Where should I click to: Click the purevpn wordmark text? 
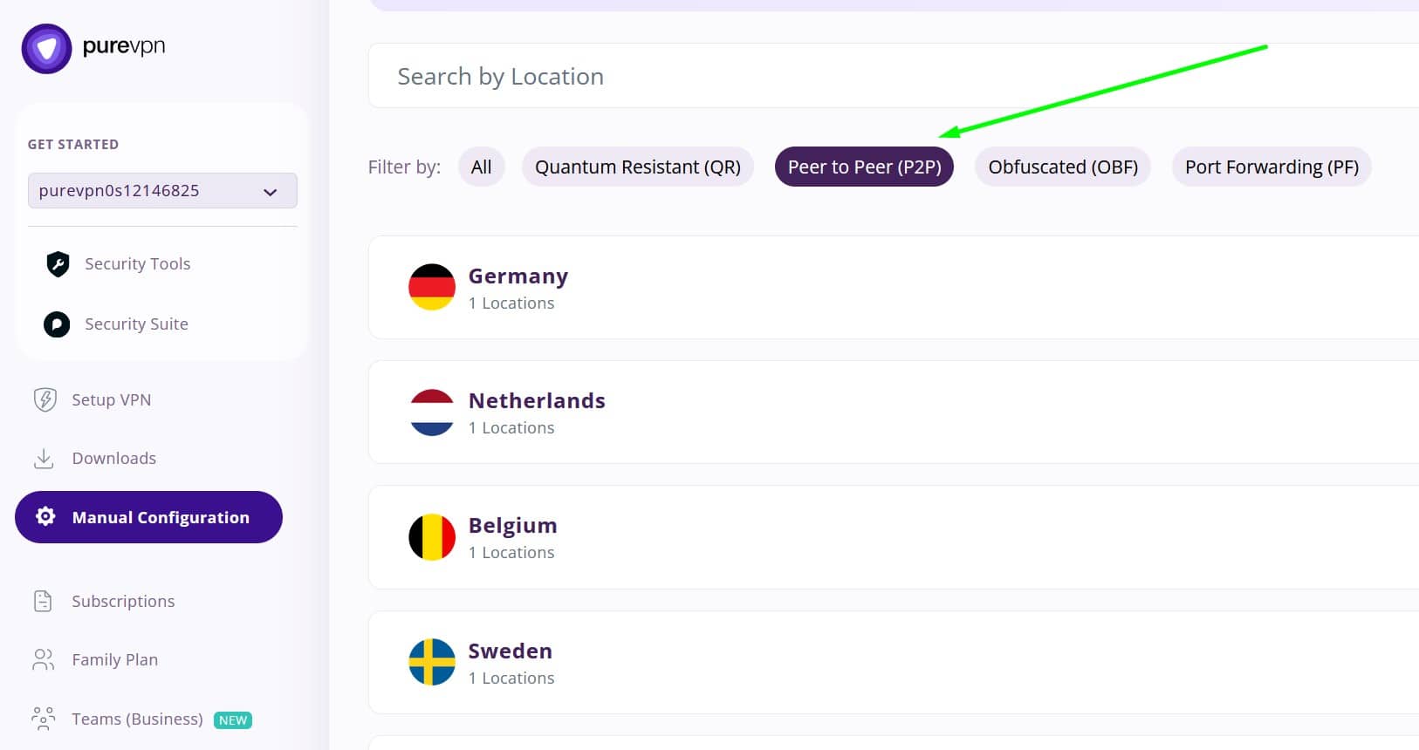pos(124,46)
